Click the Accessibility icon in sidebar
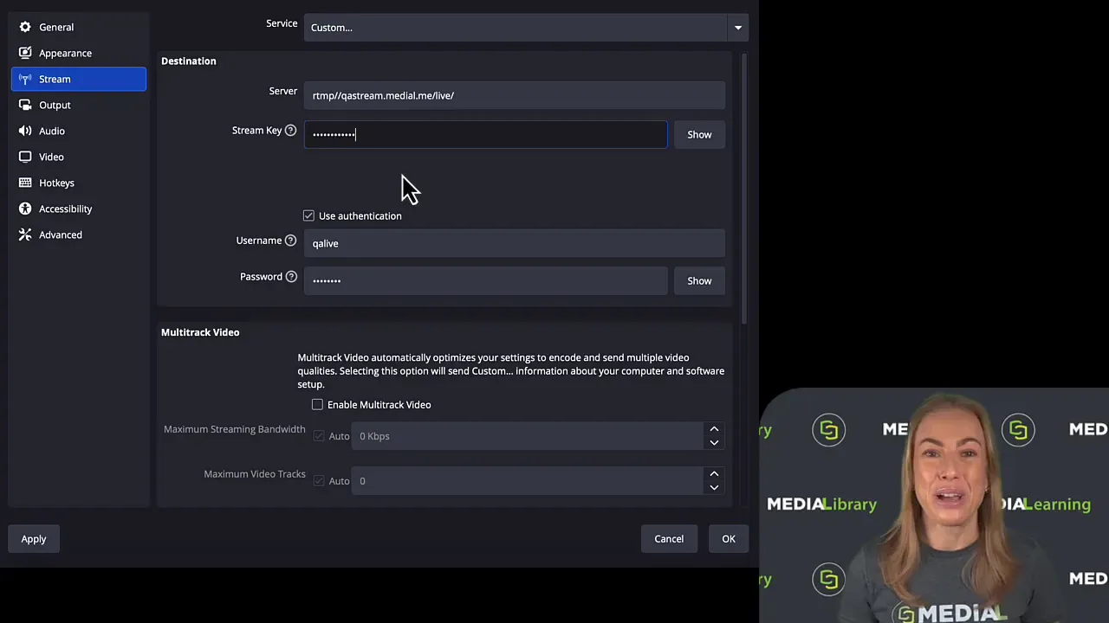 25,209
